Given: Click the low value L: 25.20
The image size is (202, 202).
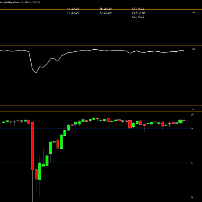Looking at the screenshot, I should click(106, 13).
